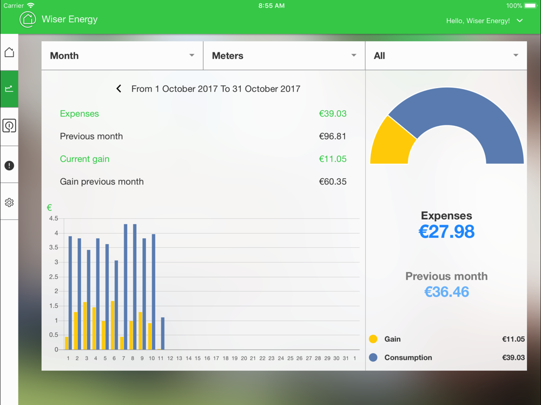The height and width of the screenshot is (405, 541).
Task: Click the yellow Gain legend dot
Action: [x=373, y=339]
